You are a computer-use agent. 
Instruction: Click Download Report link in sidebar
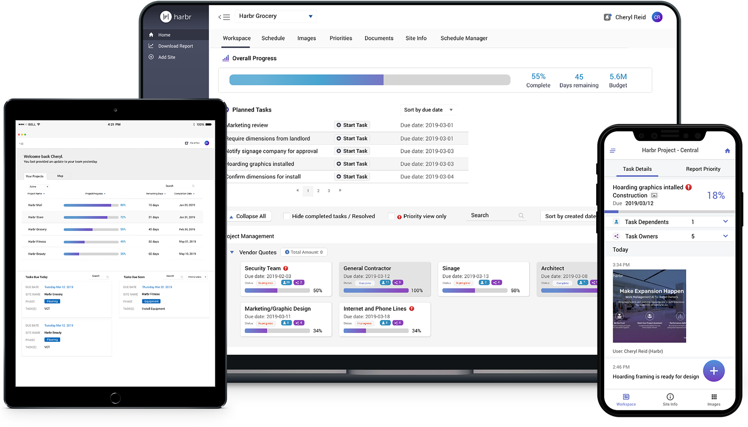pos(176,46)
